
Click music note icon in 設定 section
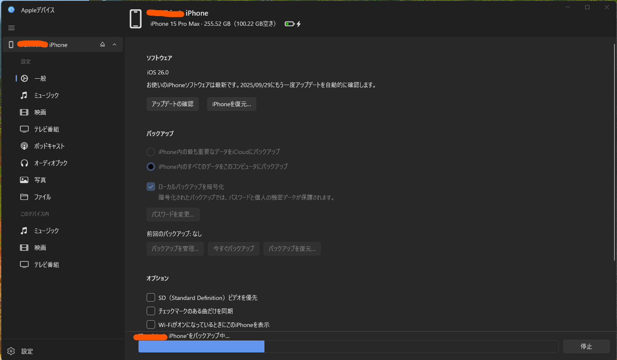(24, 95)
